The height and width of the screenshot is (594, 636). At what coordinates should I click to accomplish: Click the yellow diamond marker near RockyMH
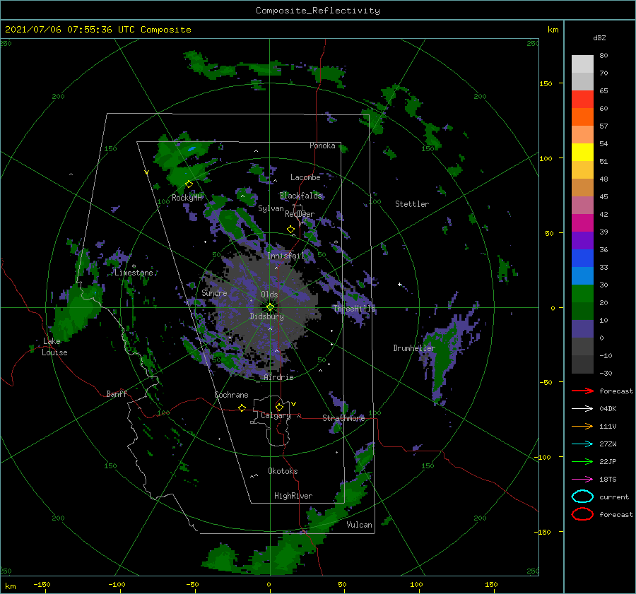[x=189, y=184]
